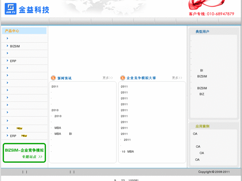
Task: Open the 2010 news item at row start
Action: 55,110
